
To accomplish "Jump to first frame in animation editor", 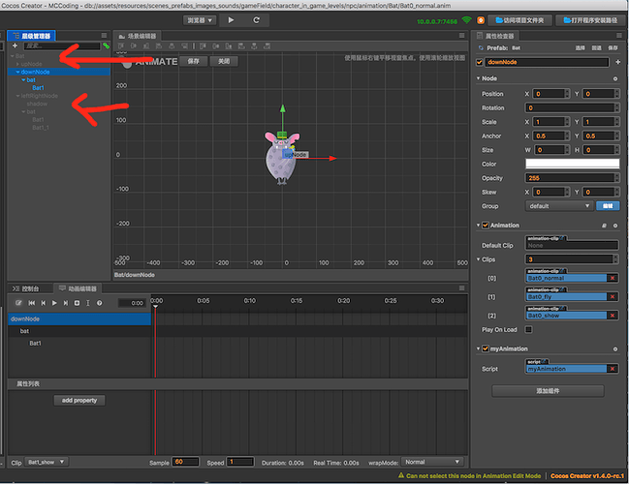I will [x=31, y=303].
